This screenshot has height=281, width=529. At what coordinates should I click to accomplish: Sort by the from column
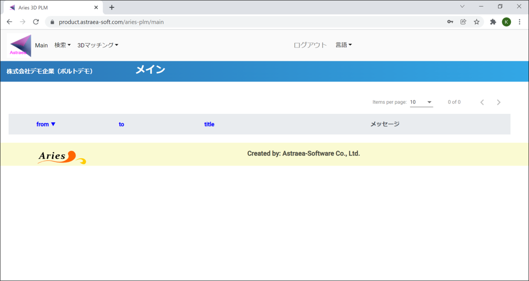pyautogui.click(x=46, y=124)
